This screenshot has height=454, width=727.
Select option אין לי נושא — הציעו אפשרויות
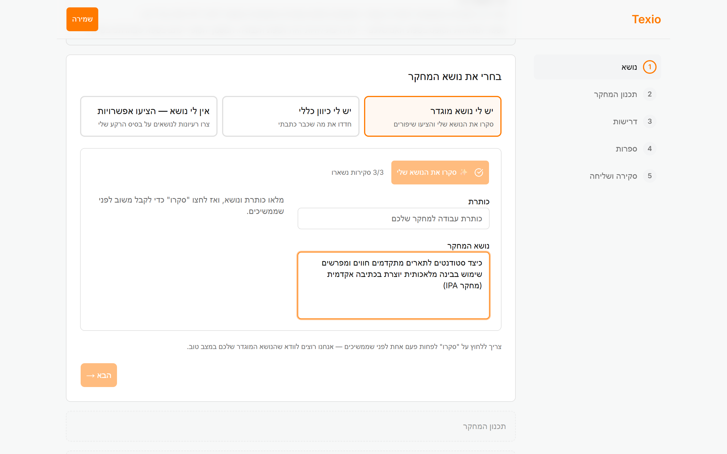pos(149,116)
